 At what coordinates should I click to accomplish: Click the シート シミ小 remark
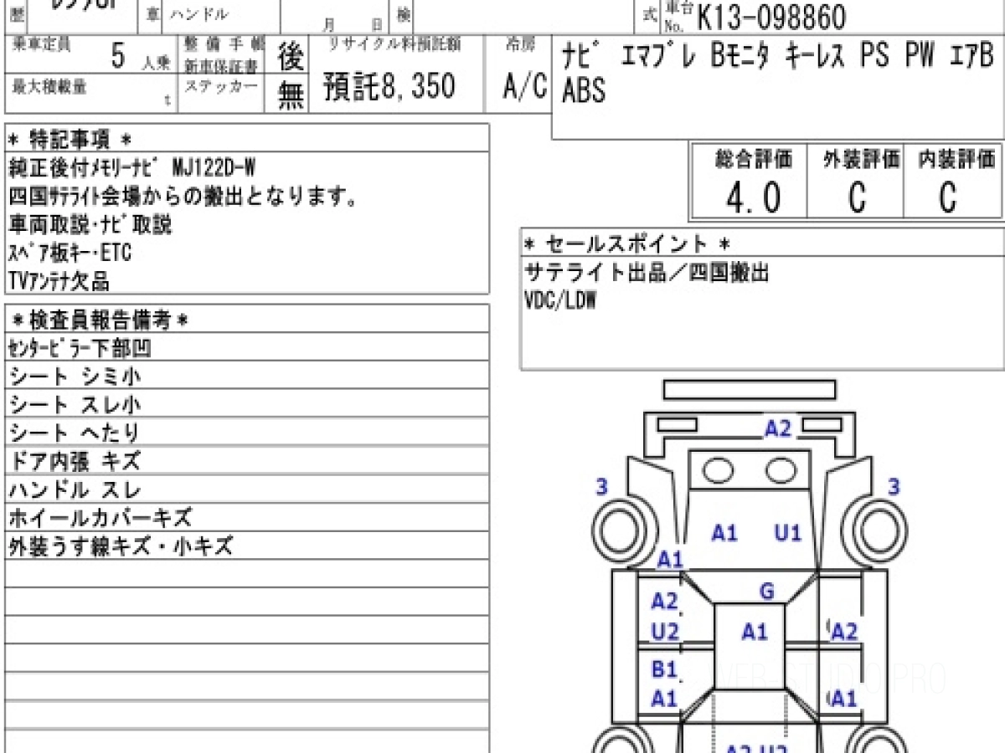point(75,376)
